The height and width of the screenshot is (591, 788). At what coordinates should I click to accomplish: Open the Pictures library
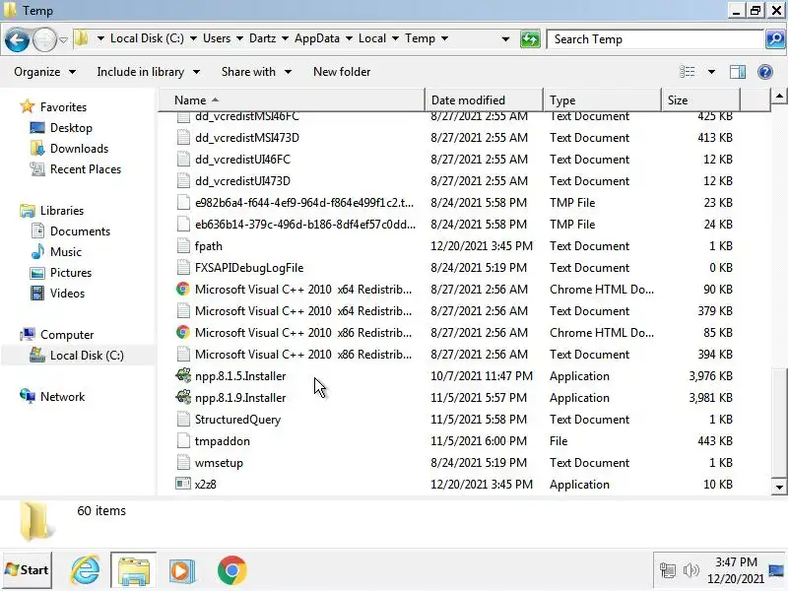coord(71,273)
